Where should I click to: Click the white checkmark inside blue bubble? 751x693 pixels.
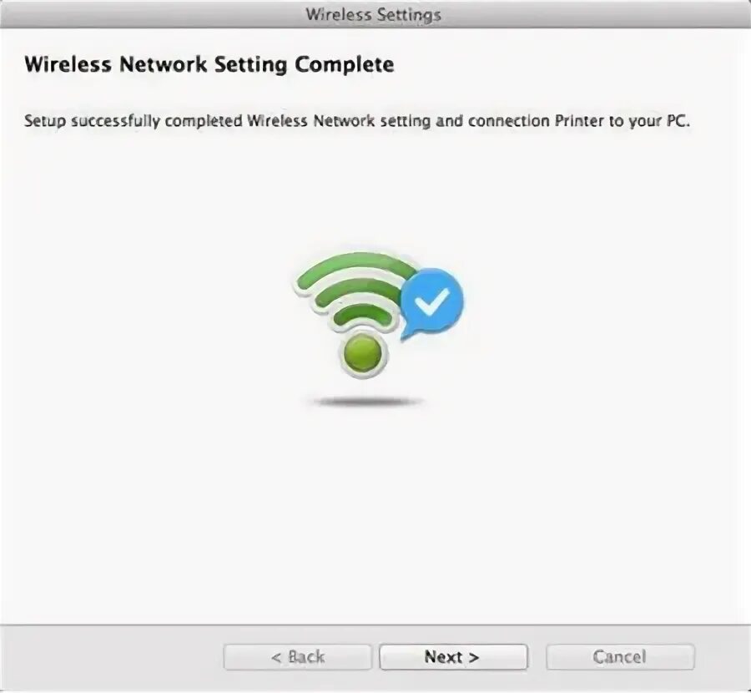(x=431, y=302)
